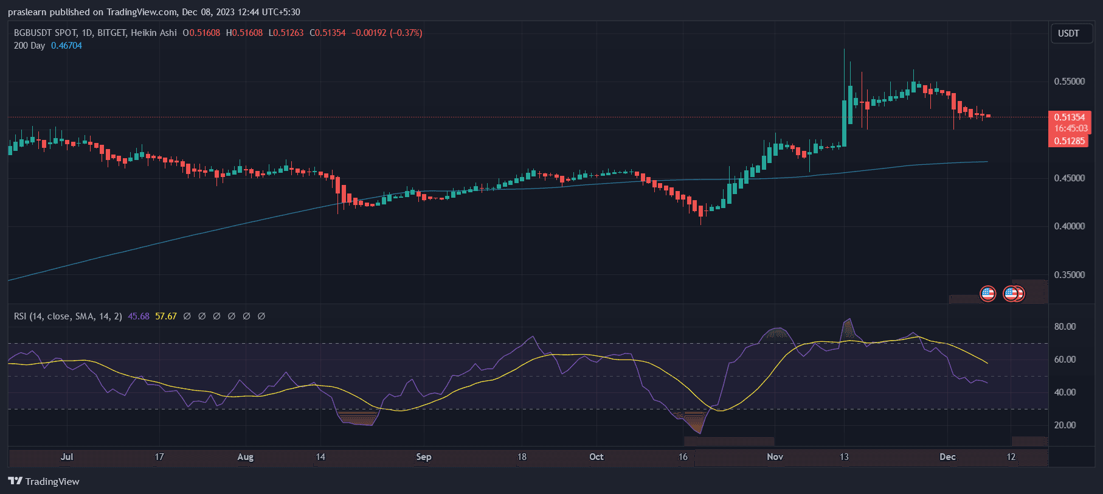This screenshot has width=1103, height=494.
Task: Toggle the 200 Day moving average legend
Action: point(29,46)
